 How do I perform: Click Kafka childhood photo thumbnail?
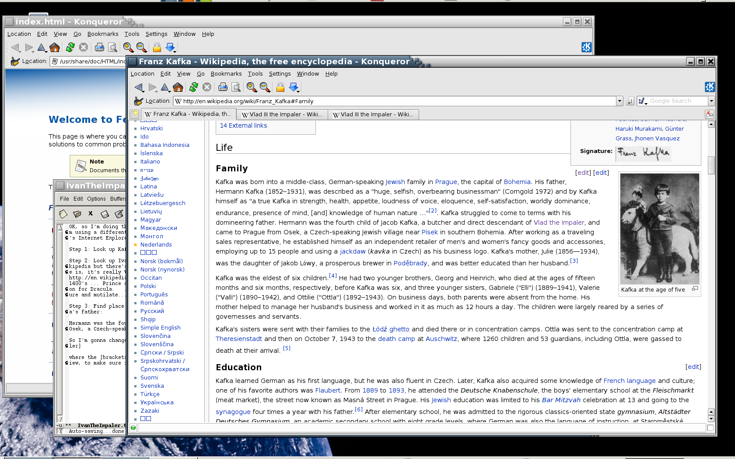pos(659,229)
